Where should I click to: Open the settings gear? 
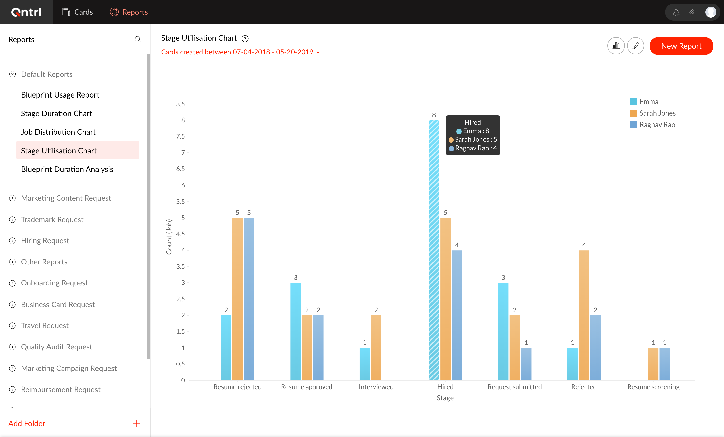coord(693,12)
